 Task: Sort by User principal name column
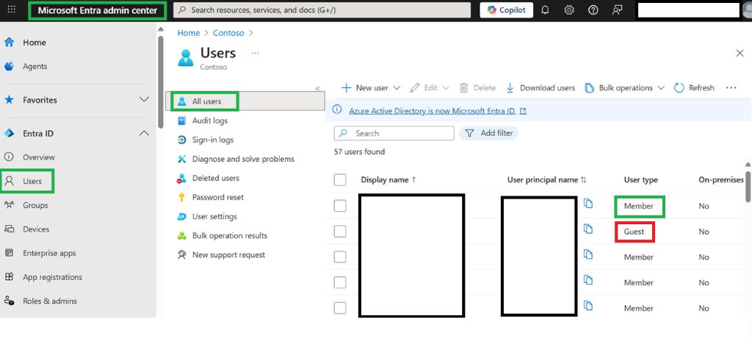(x=547, y=180)
